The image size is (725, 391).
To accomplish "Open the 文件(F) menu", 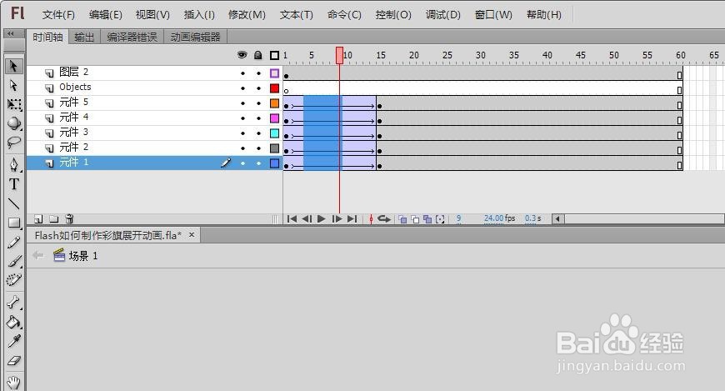I will tap(58, 15).
